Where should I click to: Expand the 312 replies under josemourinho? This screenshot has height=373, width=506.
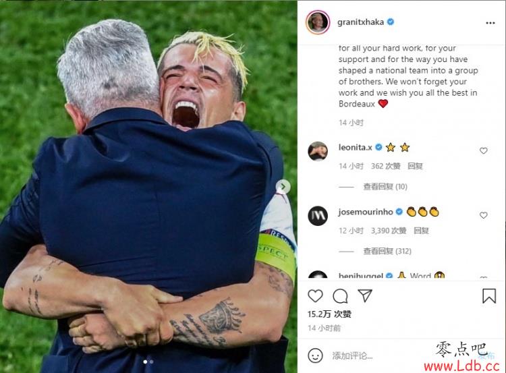pos(387,251)
